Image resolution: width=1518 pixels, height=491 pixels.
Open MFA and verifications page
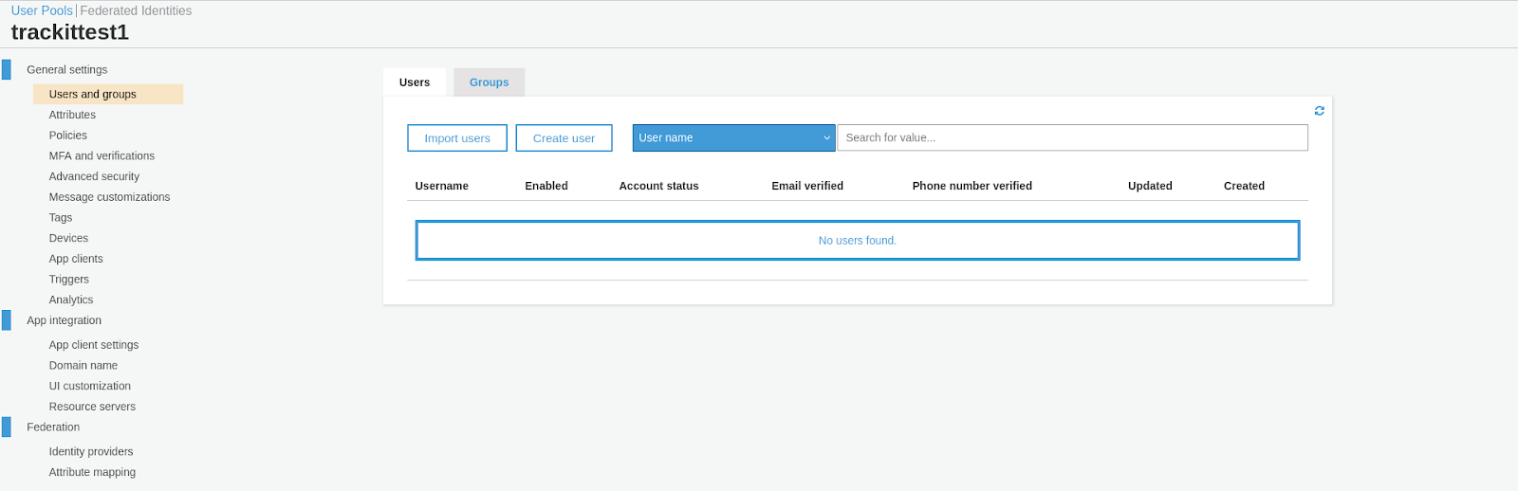(102, 156)
